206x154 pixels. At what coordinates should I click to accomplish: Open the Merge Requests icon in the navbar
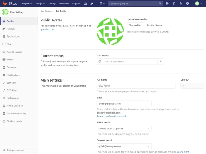click(174, 4)
